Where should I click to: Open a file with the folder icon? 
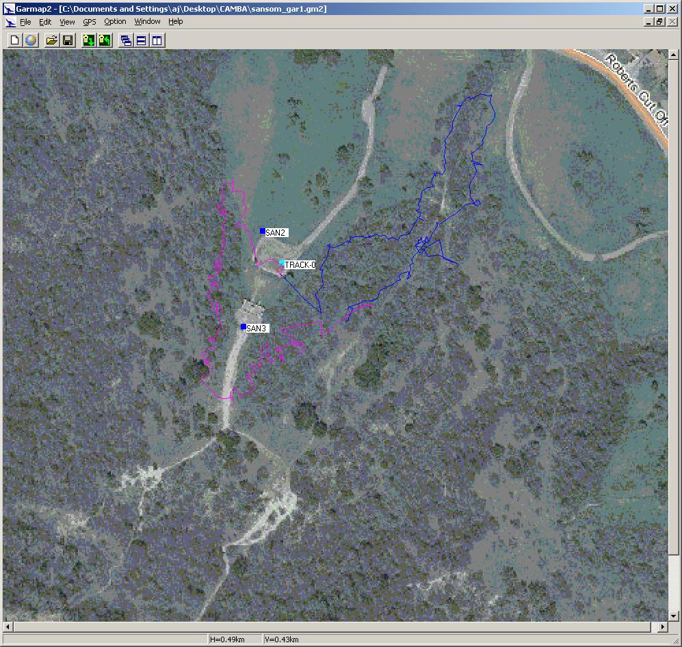pos(51,40)
